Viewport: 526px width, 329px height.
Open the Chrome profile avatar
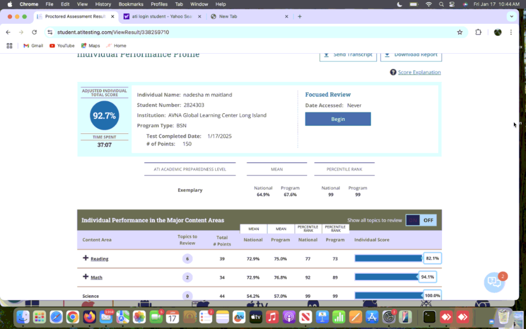[x=498, y=32]
